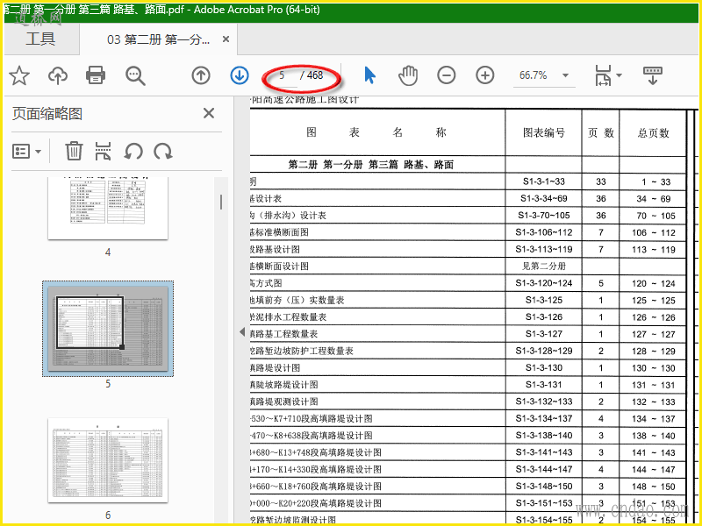The width and height of the screenshot is (702, 526).
Task: Click the 淤泥排水工程数量表 row name
Action: click(x=289, y=317)
